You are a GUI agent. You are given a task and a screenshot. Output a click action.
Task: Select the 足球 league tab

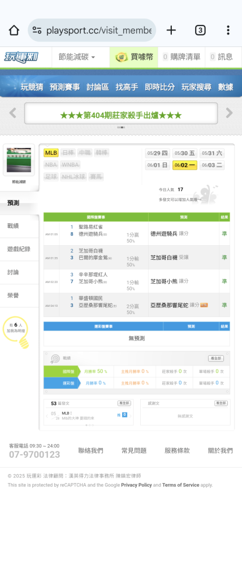[x=51, y=177]
